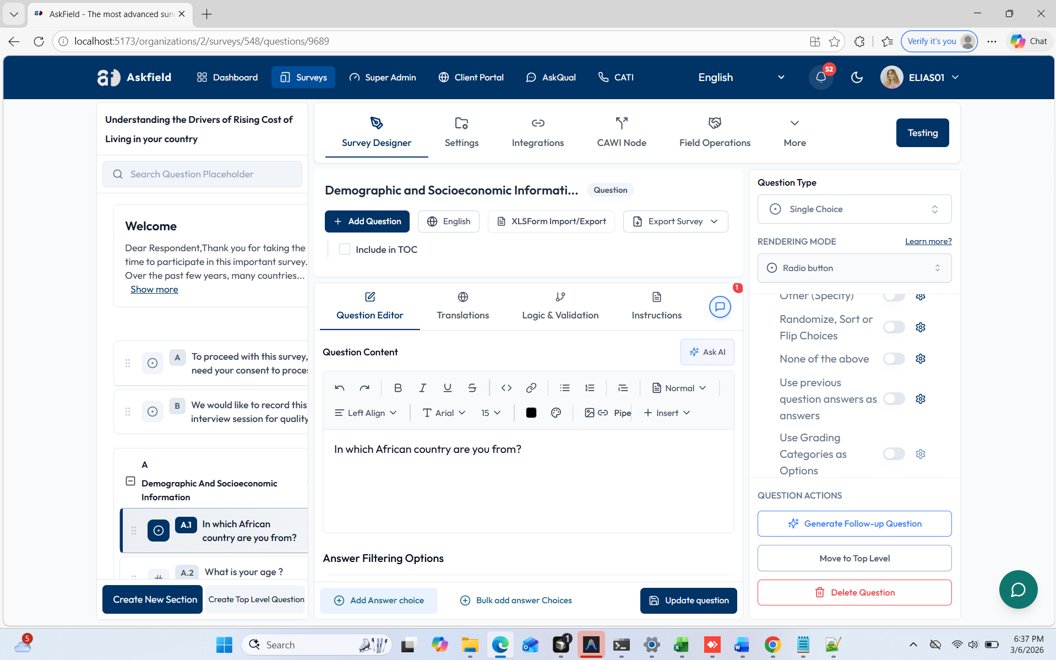Click the undo arrow in editor

339,388
